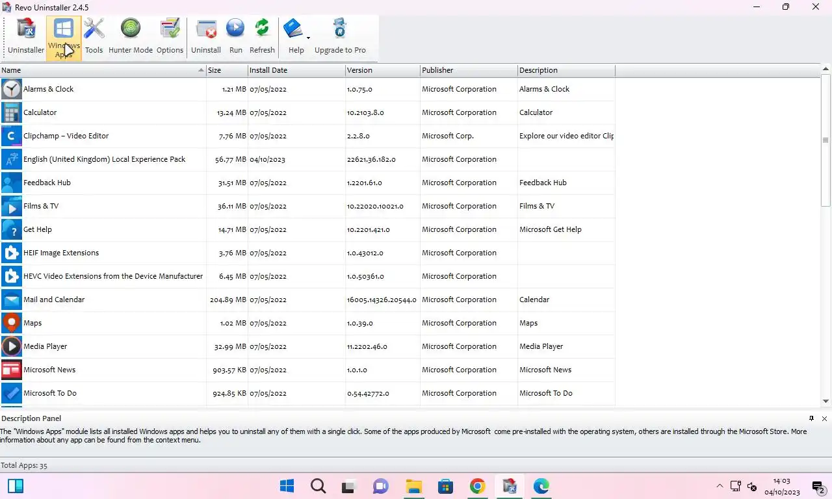The width and height of the screenshot is (832, 499).
Task: Click the list scroll-down arrow
Action: (826, 402)
